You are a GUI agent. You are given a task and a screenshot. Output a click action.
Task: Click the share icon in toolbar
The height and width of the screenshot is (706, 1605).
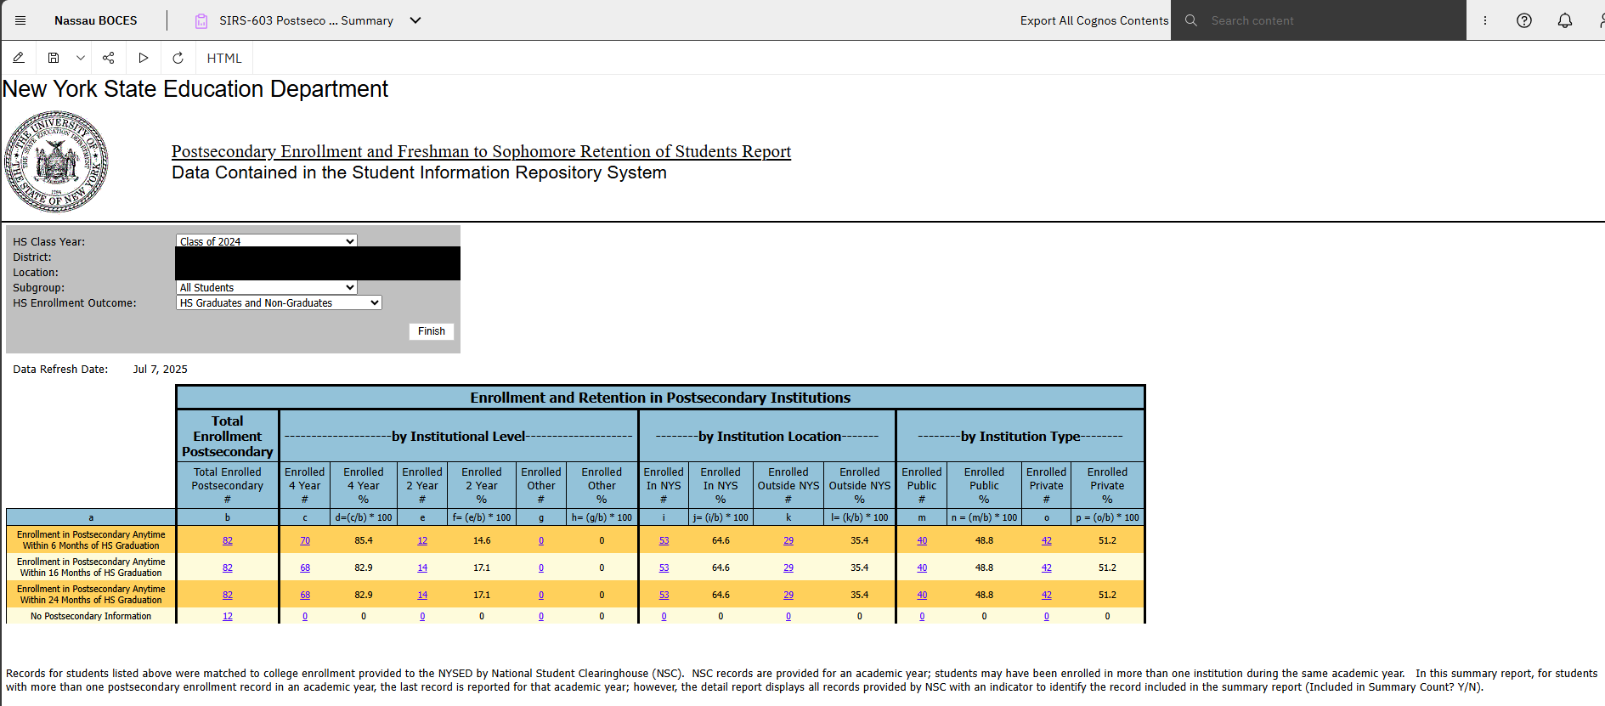(x=108, y=58)
